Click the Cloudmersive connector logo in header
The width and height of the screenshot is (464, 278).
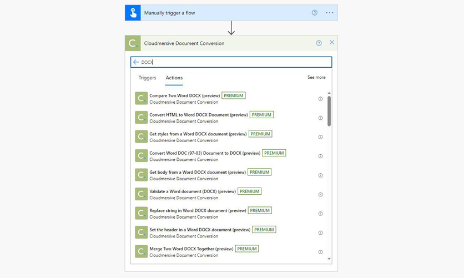tap(133, 43)
